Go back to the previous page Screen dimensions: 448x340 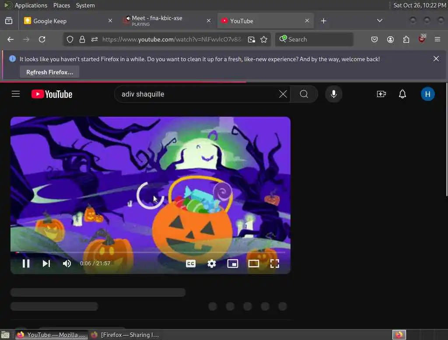click(x=10, y=39)
